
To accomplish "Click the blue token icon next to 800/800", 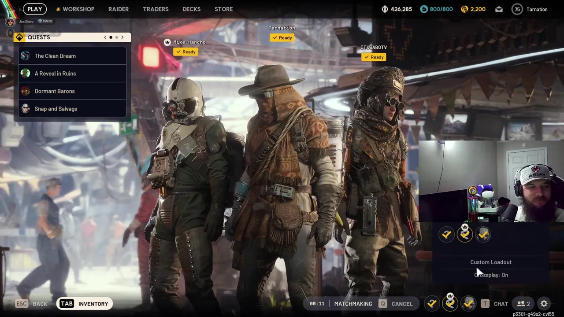I will (x=423, y=9).
